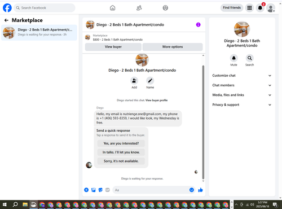The height and width of the screenshot is (209, 282).
Task: Open the Facebook logo home link
Action: [7, 8]
